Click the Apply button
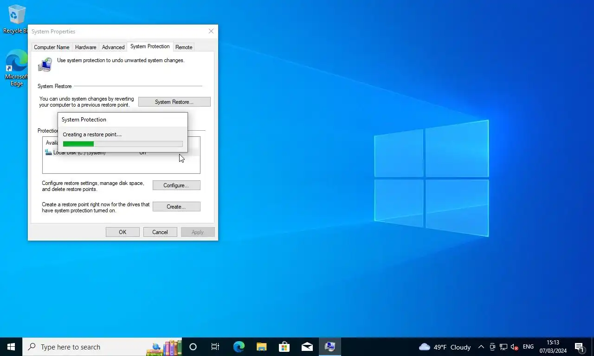 point(198,232)
